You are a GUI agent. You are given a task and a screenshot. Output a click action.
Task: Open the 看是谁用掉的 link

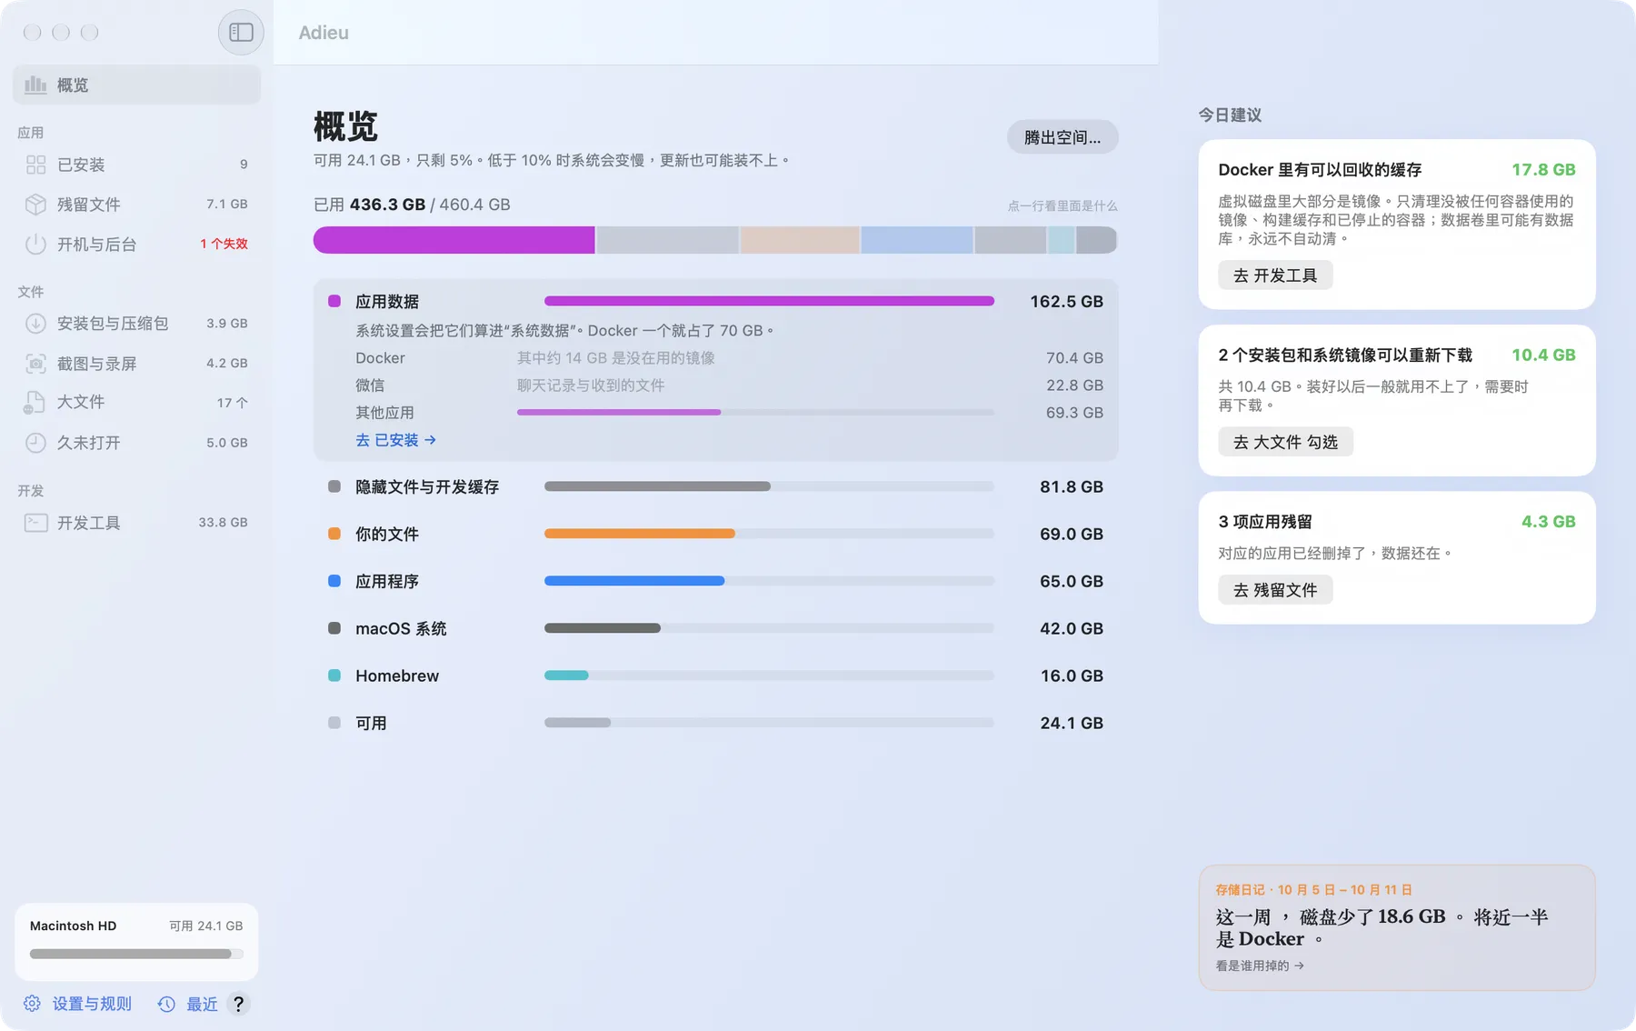click(x=1260, y=966)
